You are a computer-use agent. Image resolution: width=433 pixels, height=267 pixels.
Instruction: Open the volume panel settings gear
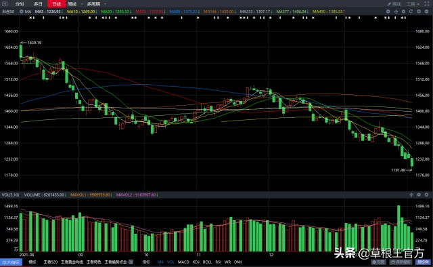click(x=419, y=194)
